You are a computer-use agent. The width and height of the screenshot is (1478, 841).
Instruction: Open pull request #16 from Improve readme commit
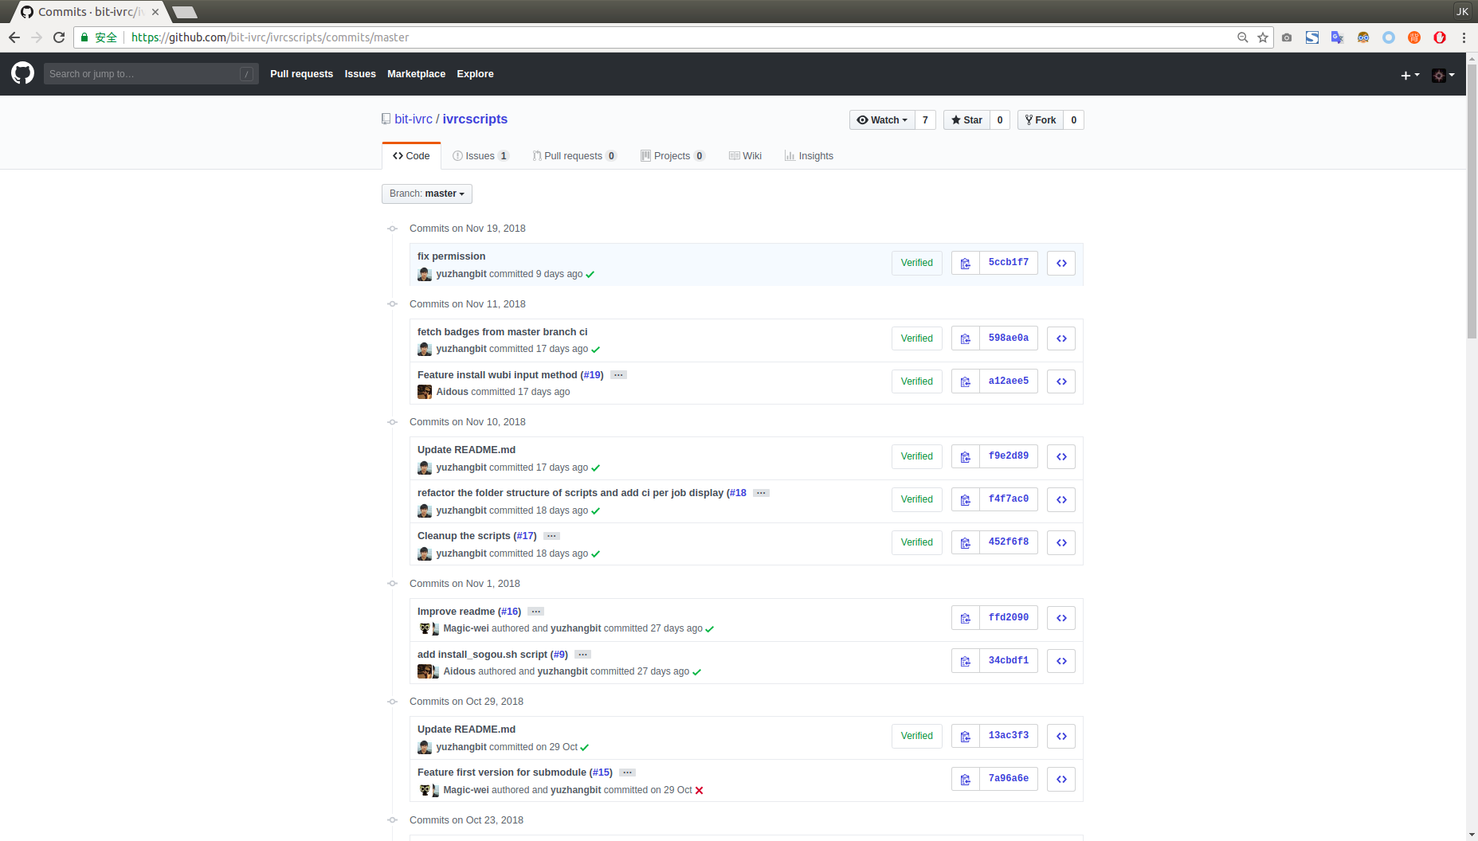[509, 611]
